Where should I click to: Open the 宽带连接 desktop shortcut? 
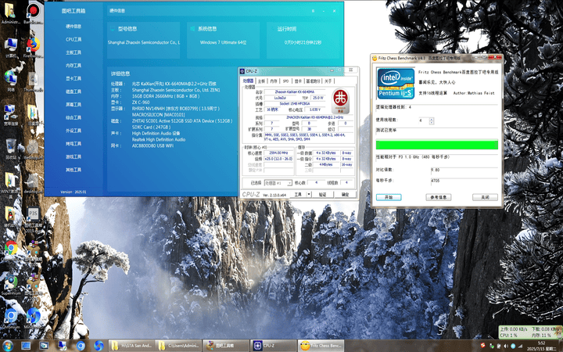(10, 114)
